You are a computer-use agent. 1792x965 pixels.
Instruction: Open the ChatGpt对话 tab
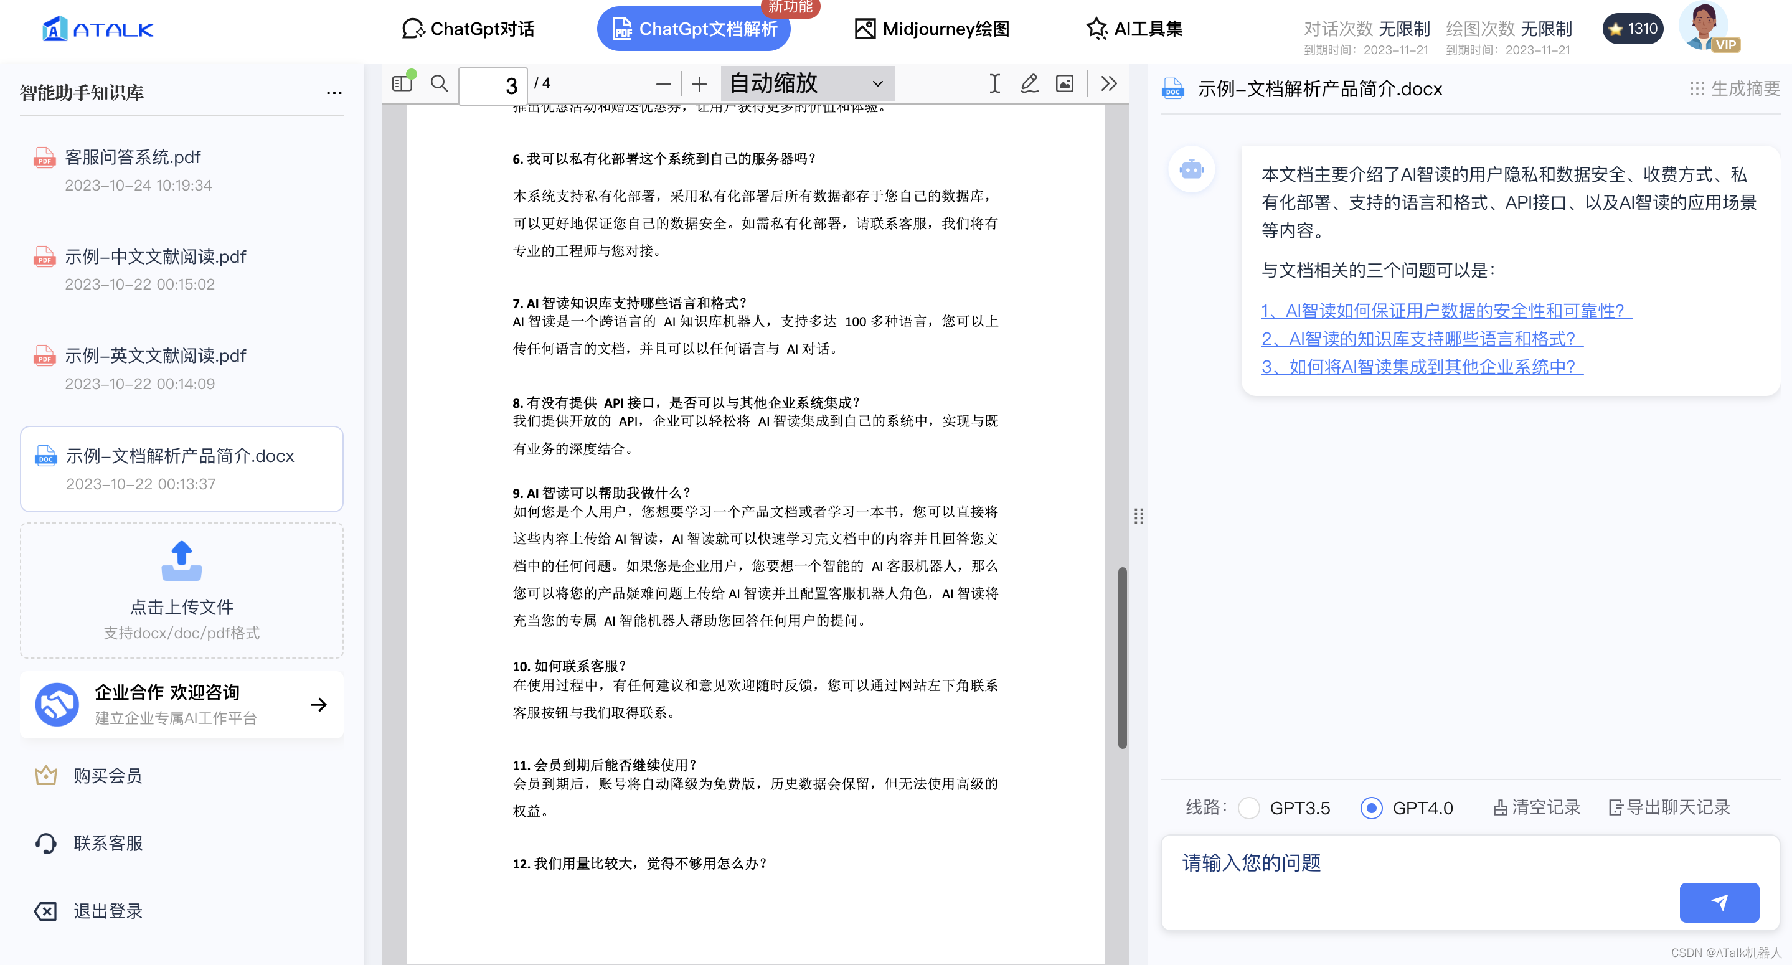468,29
